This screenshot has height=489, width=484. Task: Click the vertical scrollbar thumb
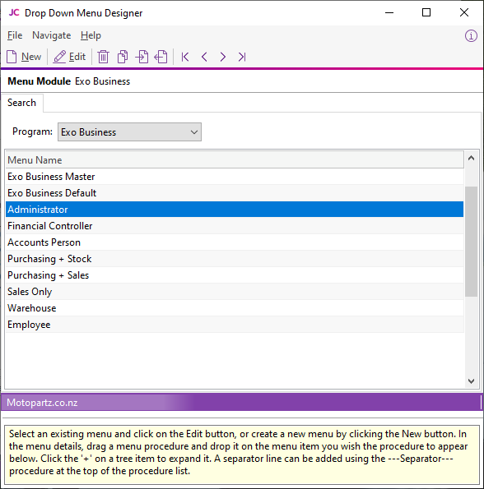471,242
